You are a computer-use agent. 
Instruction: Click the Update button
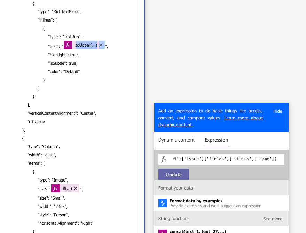173,174
